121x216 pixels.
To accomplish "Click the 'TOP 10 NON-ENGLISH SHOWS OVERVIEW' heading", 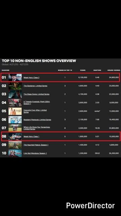I will click(x=39, y=61).
